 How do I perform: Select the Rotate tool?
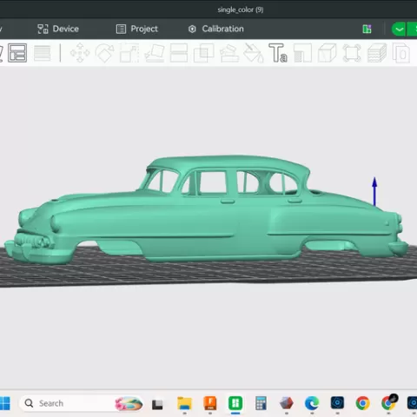pos(104,53)
